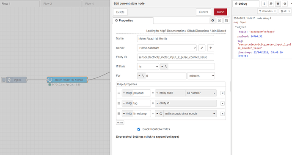Image resolution: width=292 pixels, height=155 pixels.
Task: Toggle Block Input Overrides checkbox
Action: point(139,129)
